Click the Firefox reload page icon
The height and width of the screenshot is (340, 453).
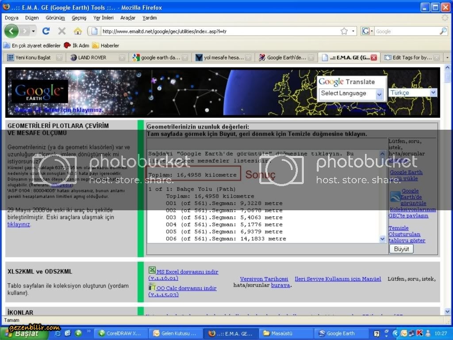pyautogui.click(x=46, y=31)
